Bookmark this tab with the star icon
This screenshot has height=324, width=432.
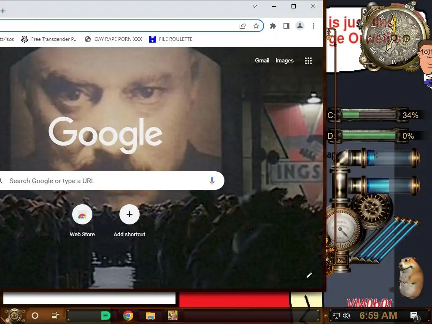pos(256,26)
